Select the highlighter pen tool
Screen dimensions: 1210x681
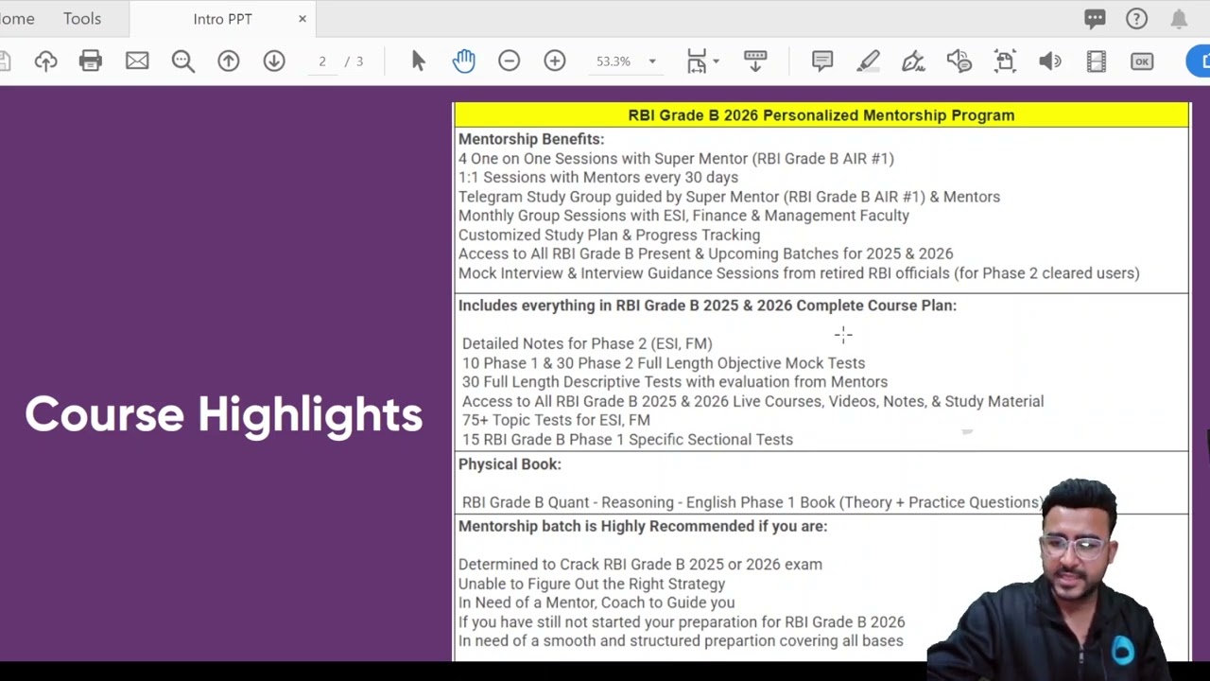(x=868, y=61)
